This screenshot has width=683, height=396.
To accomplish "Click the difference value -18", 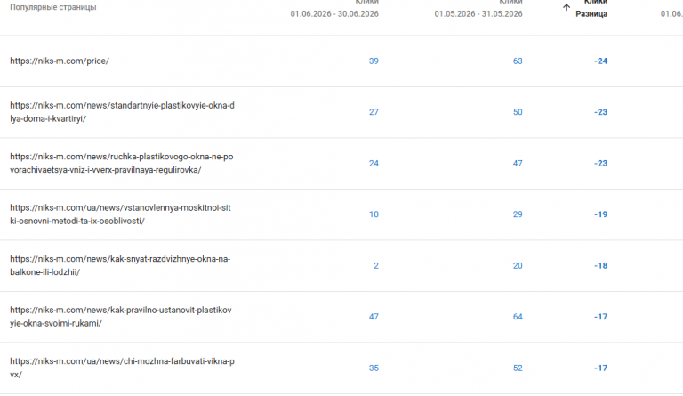I will click(600, 266).
